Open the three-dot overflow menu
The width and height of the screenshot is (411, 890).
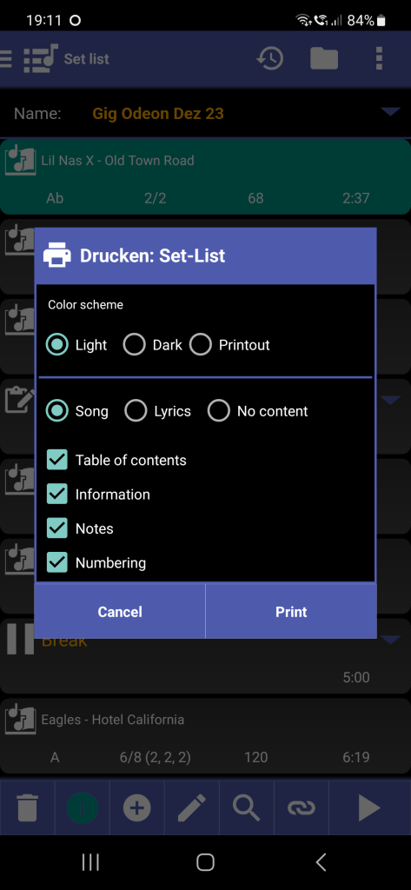tap(379, 58)
